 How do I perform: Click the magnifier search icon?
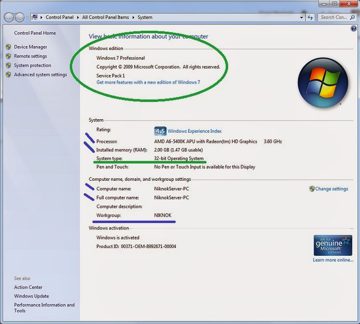[x=352, y=17]
